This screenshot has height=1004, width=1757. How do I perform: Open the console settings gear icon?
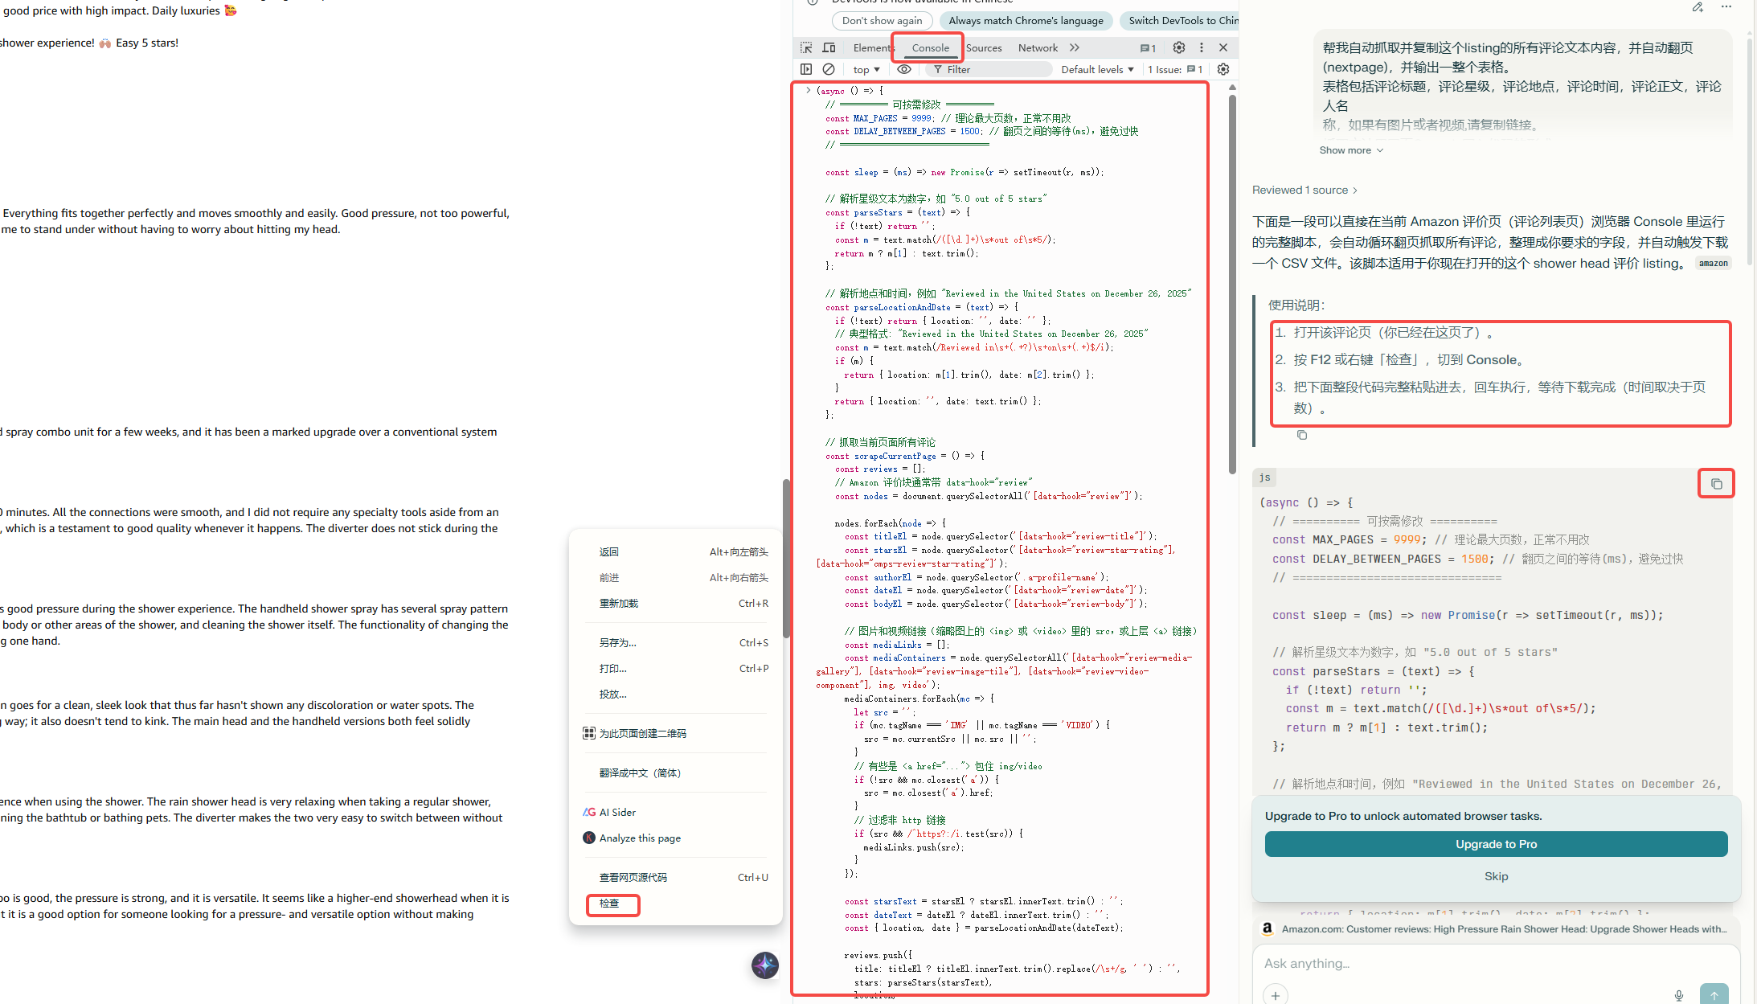coord(1223,69)
